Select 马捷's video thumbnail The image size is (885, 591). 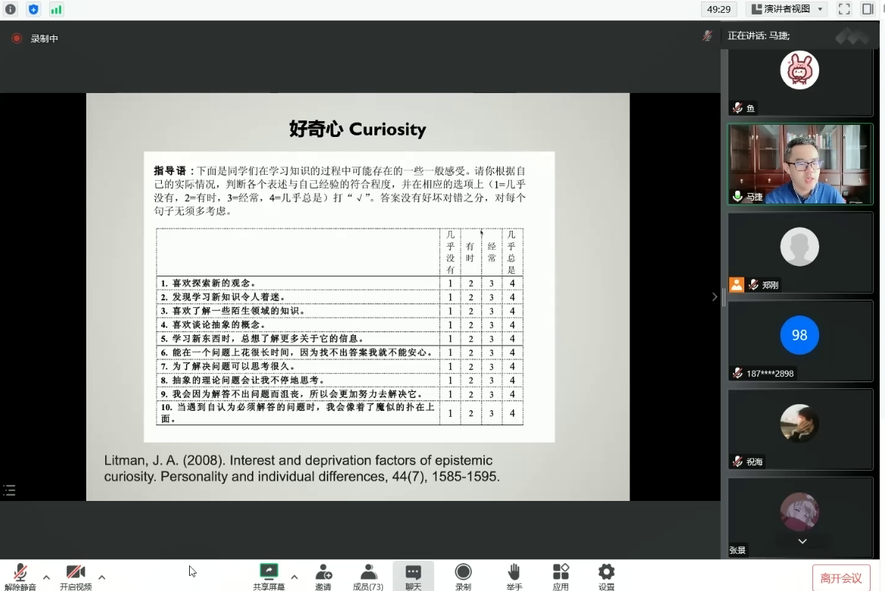[x=800, y=164]
